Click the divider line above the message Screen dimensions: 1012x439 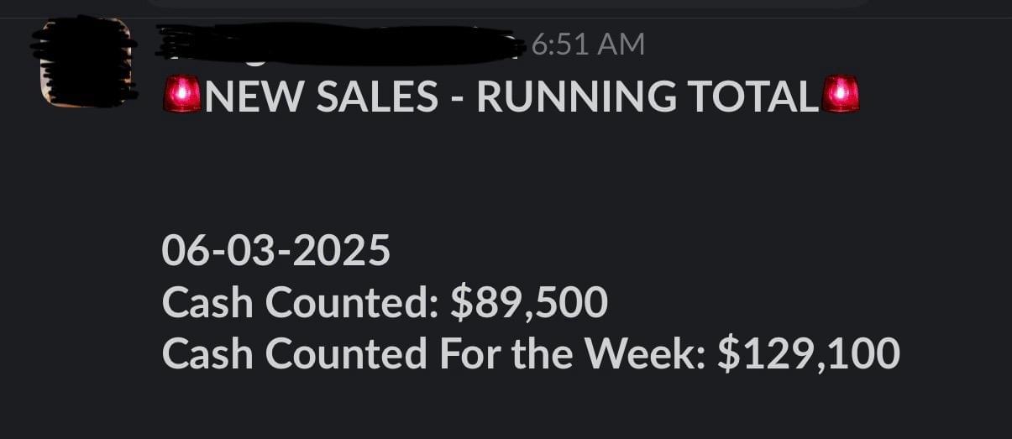point(504,18)
